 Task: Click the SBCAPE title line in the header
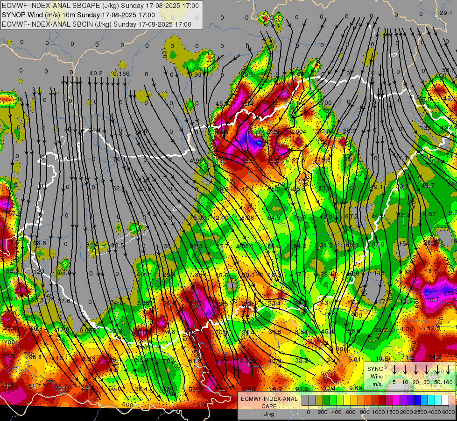100,6
